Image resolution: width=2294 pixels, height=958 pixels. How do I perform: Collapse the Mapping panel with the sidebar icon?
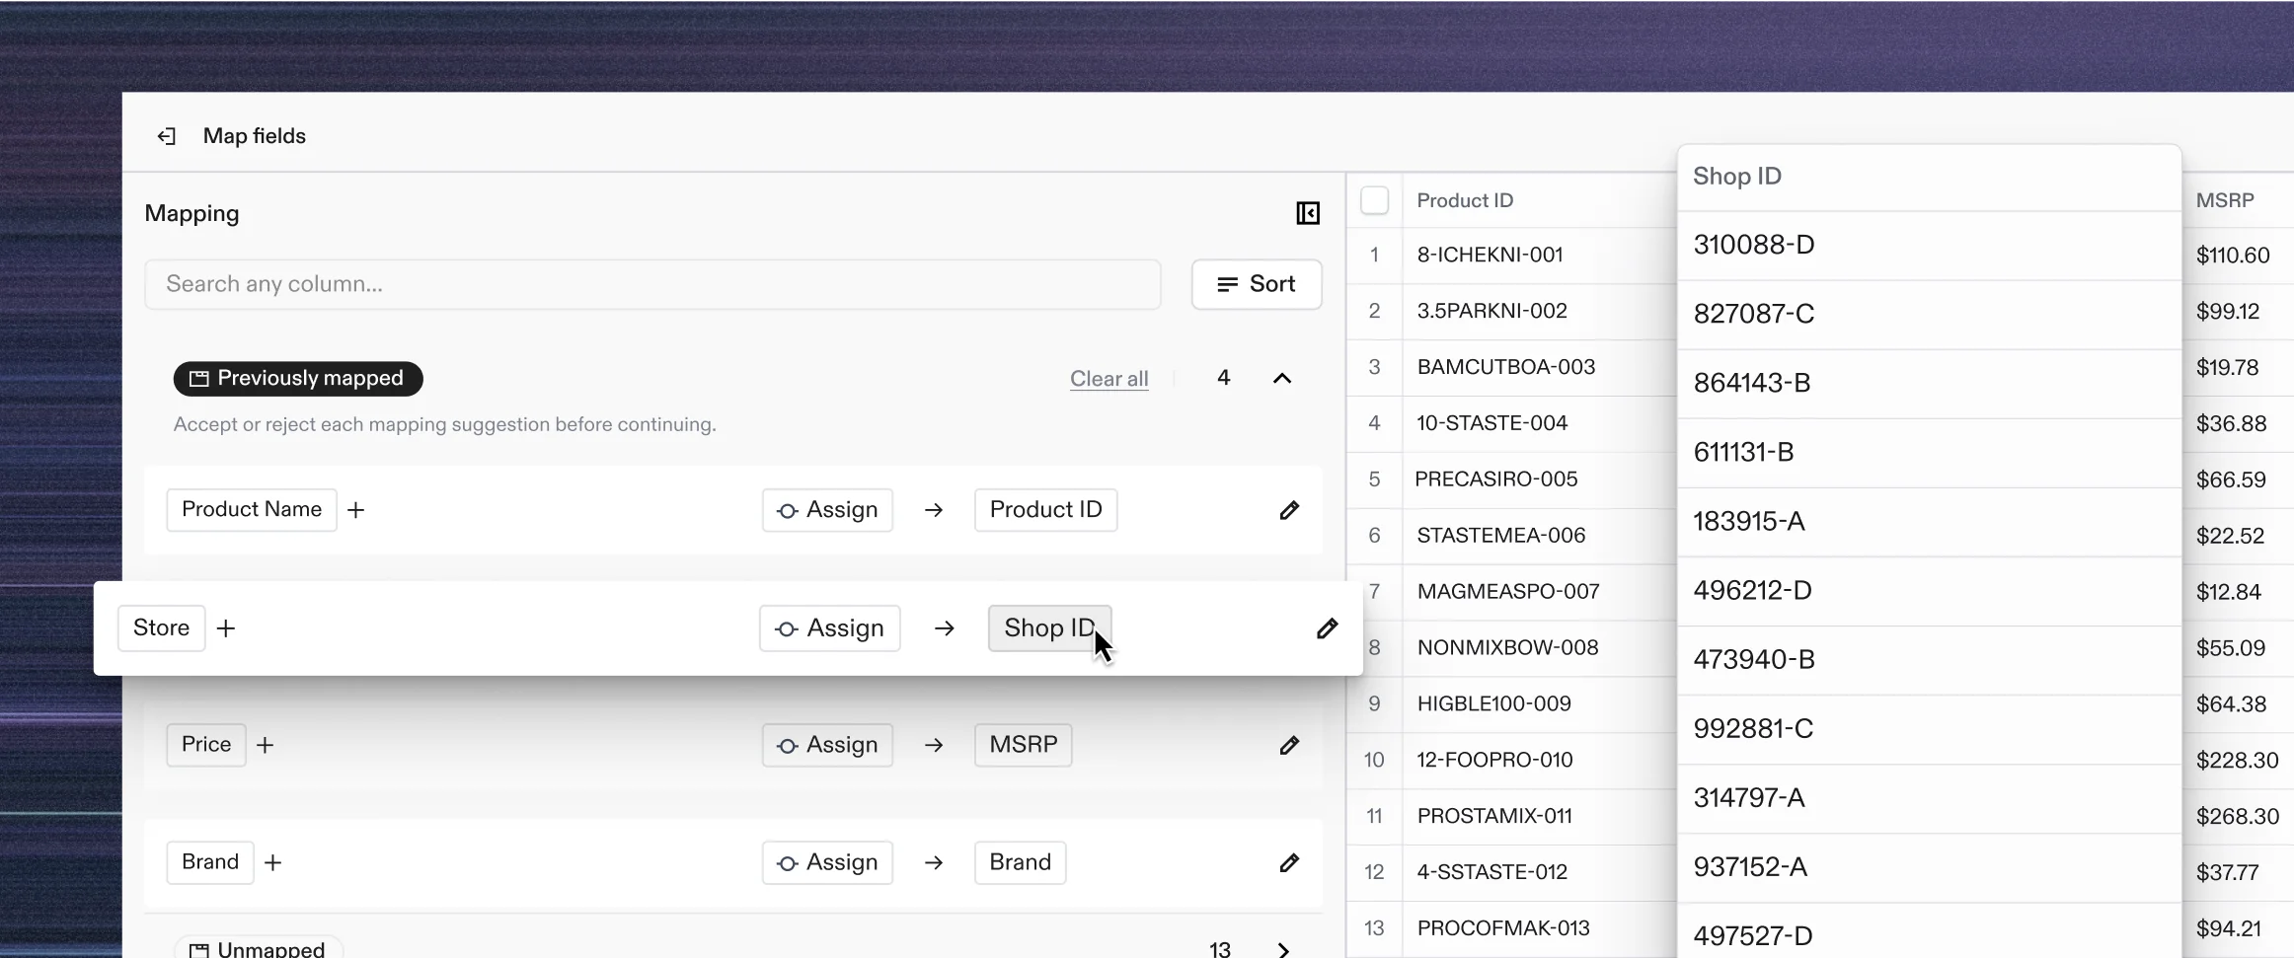point(1307,213)
